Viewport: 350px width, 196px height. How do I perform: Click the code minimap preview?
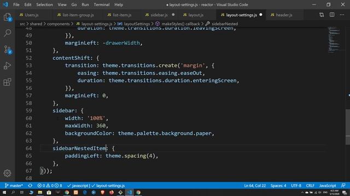[x=334, y=40]
